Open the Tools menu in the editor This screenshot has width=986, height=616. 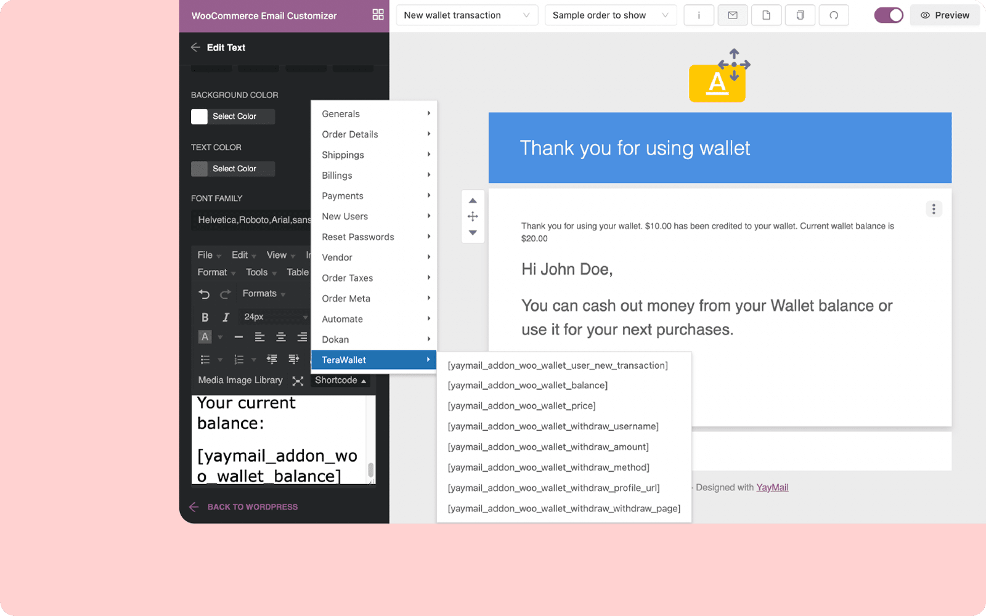tap(261, 272)
